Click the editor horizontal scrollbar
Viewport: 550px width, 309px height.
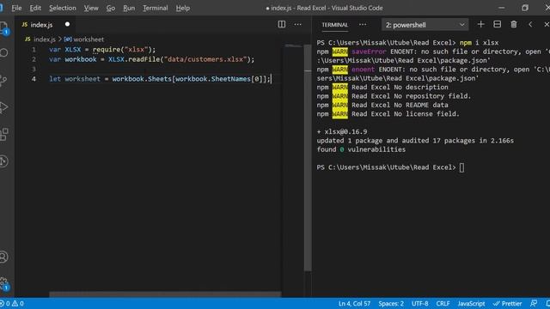[x=165, y=294]
